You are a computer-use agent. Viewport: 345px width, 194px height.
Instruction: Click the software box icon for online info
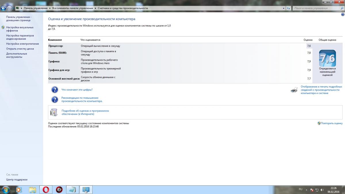pos(54,112)
